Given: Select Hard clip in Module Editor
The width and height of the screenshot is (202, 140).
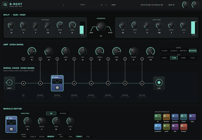Looking at the screenshot, I should [x=79, y=136].
